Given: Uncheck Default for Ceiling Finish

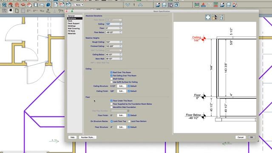Looking at the screenshot, I should [129, 91].
